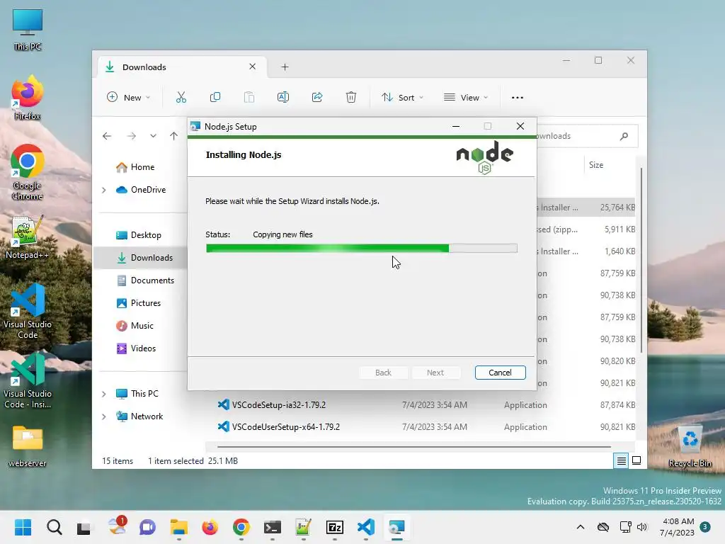Click the horizontal scrollbar in Explorer
Screen dimensions: 725x544
pos(413,447)
